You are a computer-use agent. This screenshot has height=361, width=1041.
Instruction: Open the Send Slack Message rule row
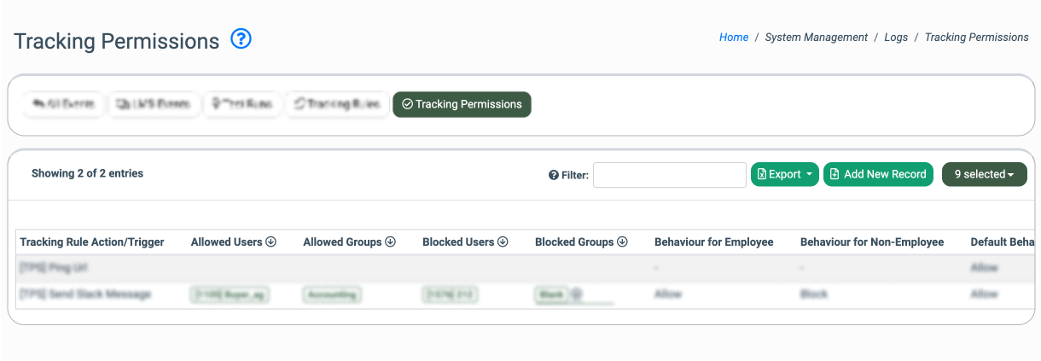[x=85, y=294]
